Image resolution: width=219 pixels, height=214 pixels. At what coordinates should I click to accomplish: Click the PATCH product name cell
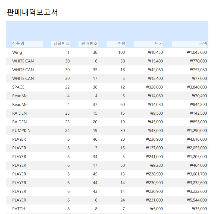click(x=19, y=209)
